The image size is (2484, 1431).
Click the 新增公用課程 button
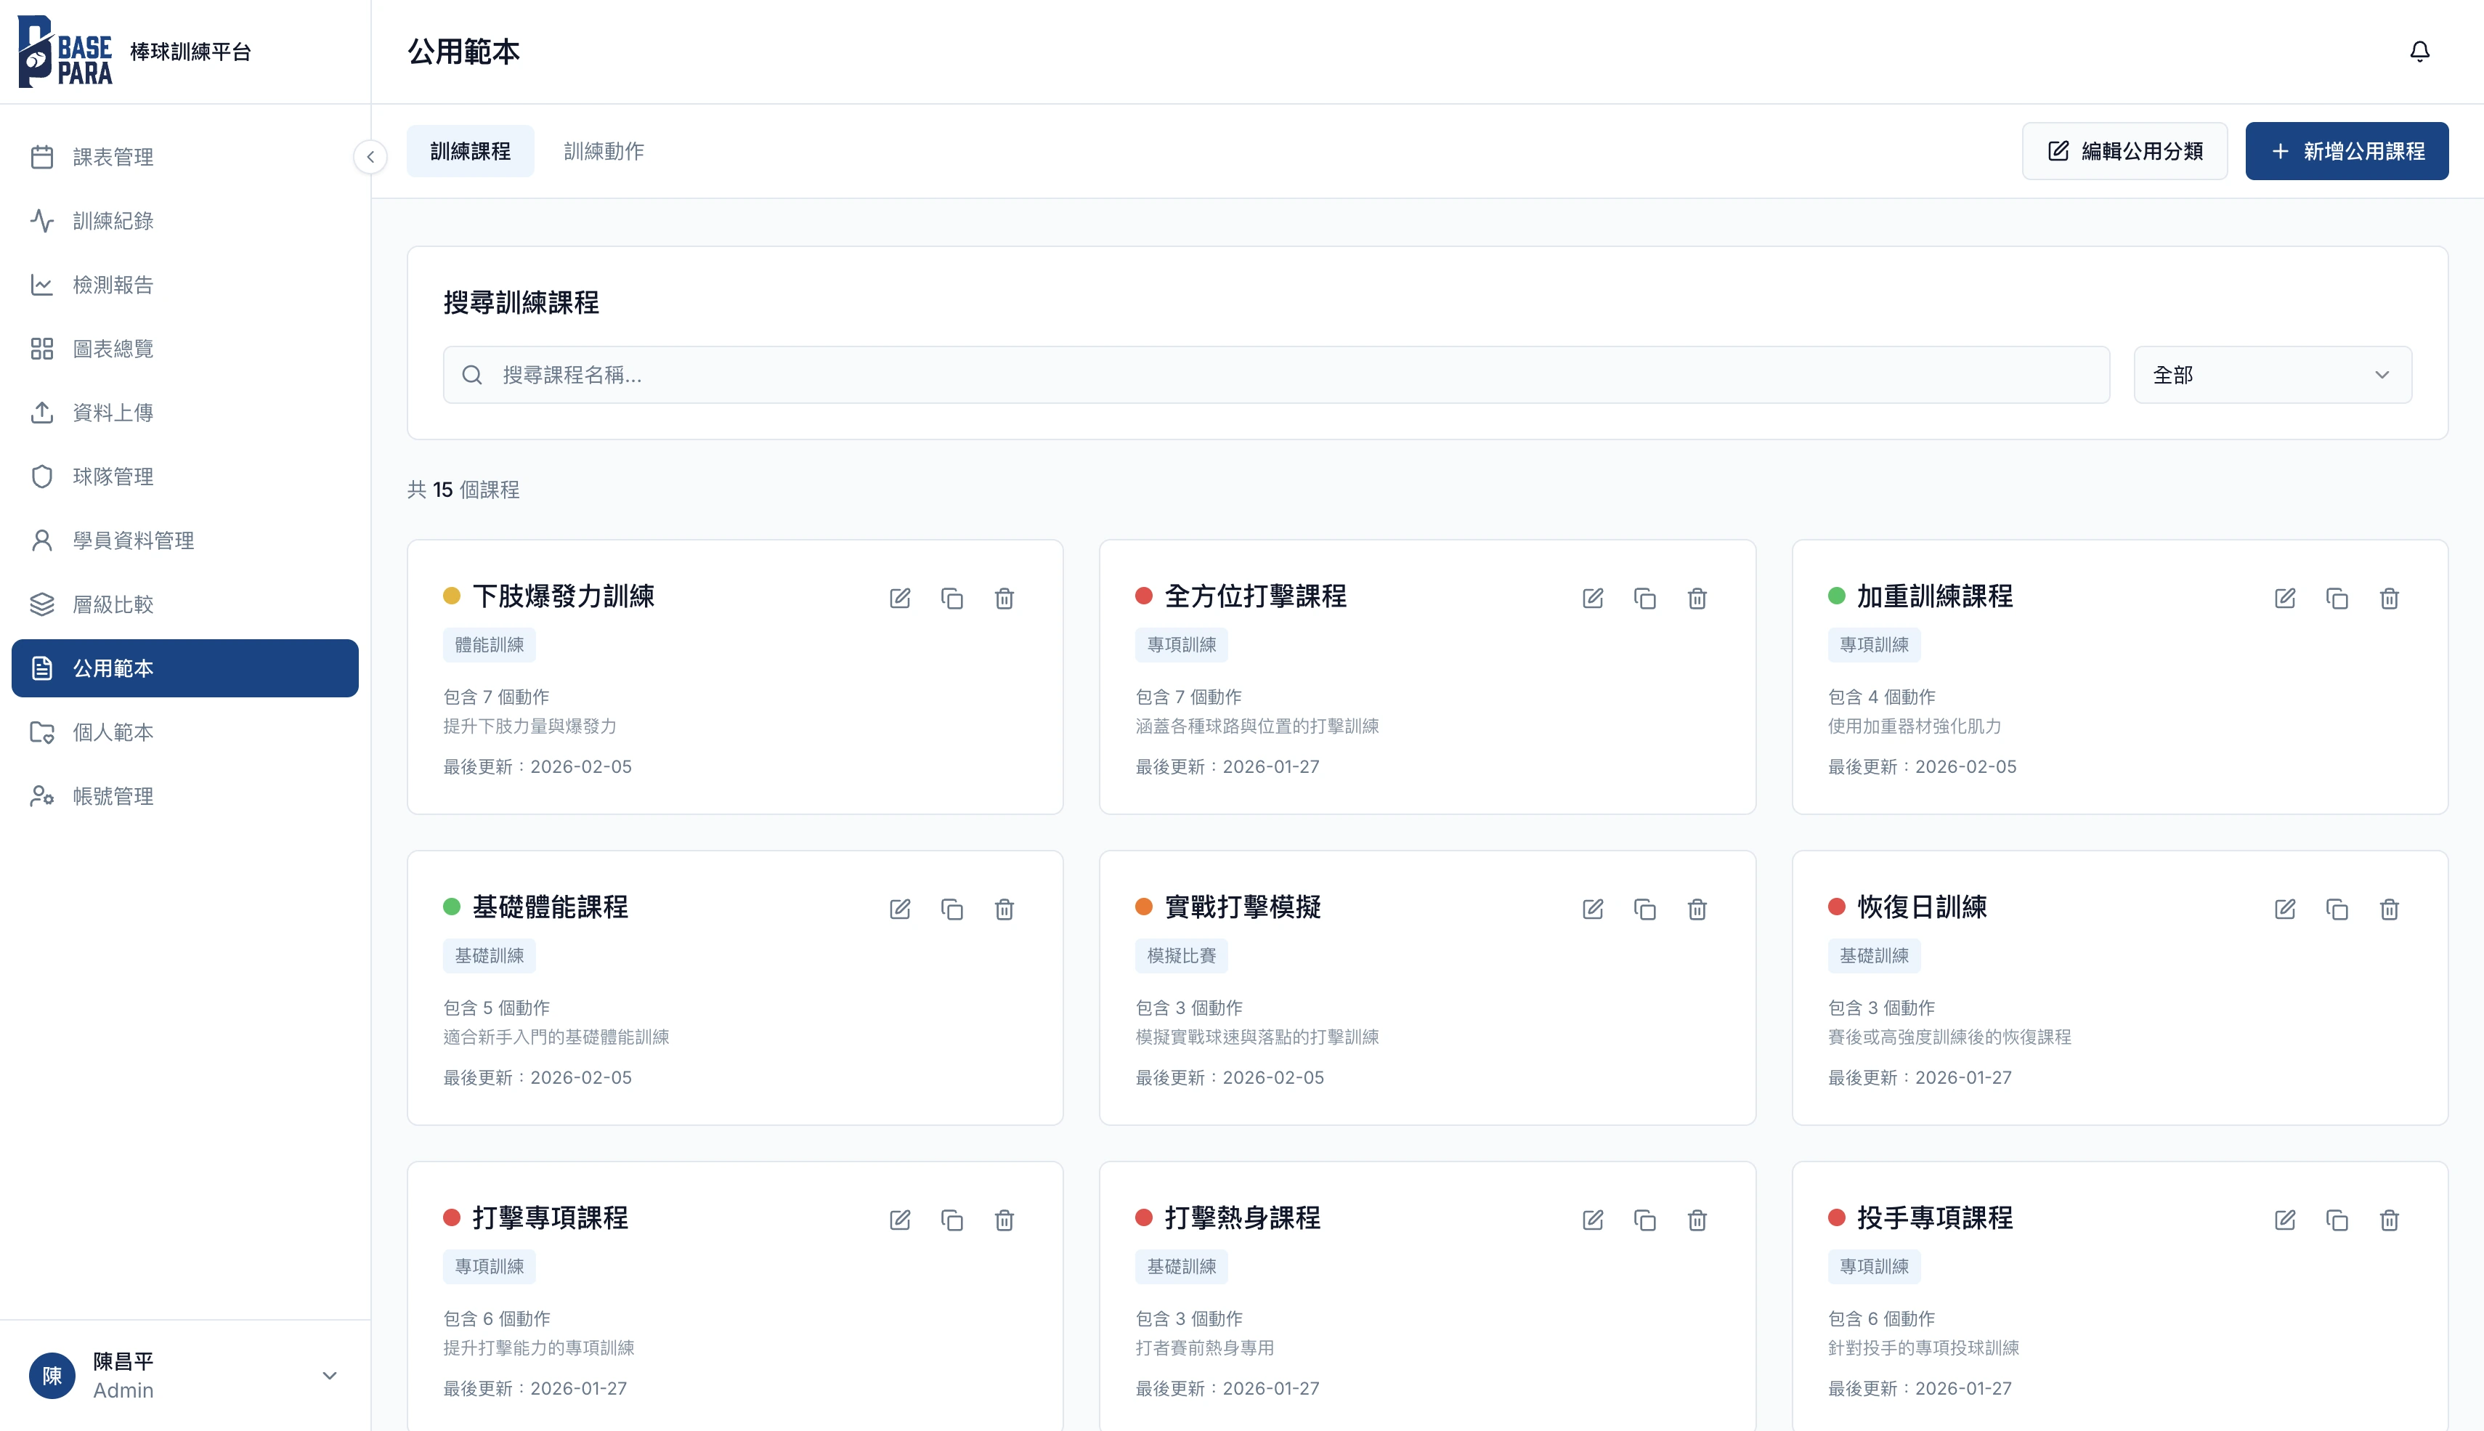(x=2347, y=151)
